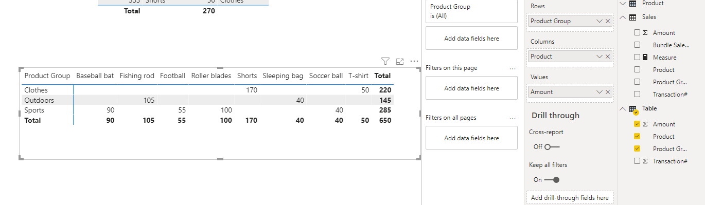Click the 270 total in upper table

[x=208, y=11]
